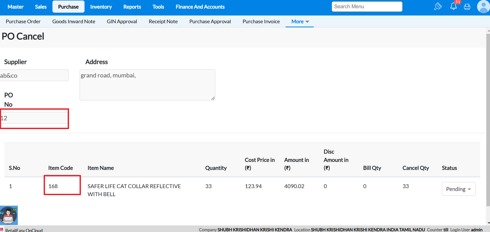Open the user profile avatar
The height and width of the screenshot is (232, 490).
point(483,7)
